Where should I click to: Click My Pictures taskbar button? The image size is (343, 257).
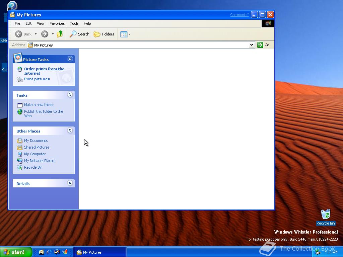tap(99, 252)
